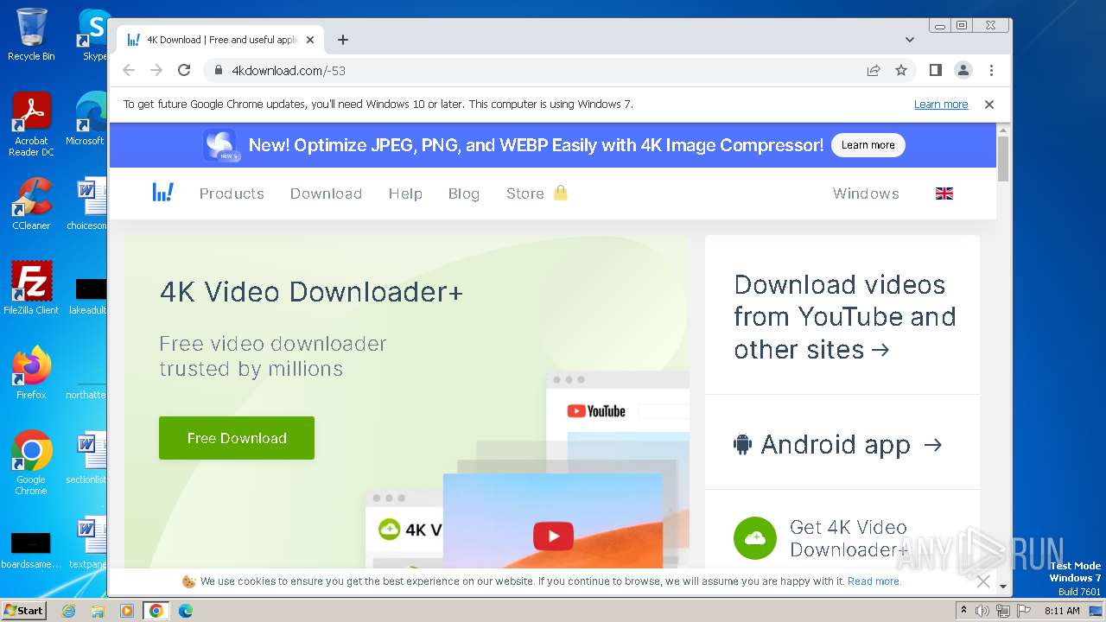Open the Download menu item
The height and width of the screenshot is (622, 1106).
(326, 194)
